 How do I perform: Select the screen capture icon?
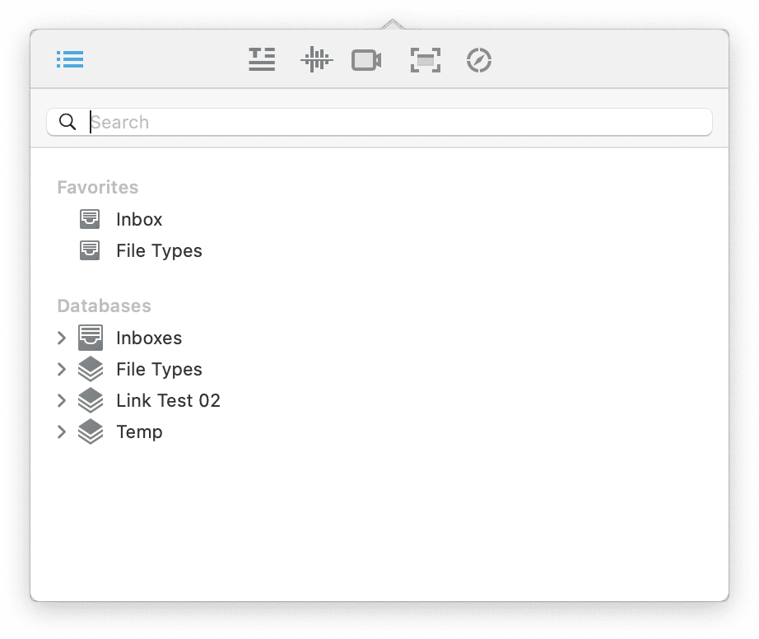pyautogui.click(x=425, y=60)
